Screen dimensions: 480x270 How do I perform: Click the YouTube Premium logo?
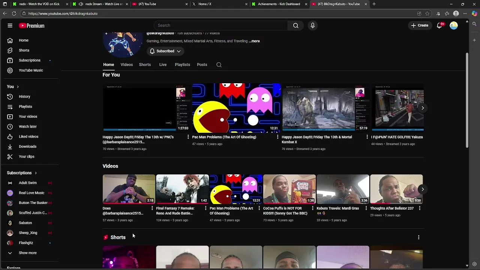pos(32,25)
